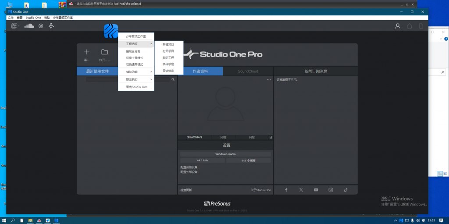Open the notification center icon on taskbar
449x224 pixels.
[441, 220]
